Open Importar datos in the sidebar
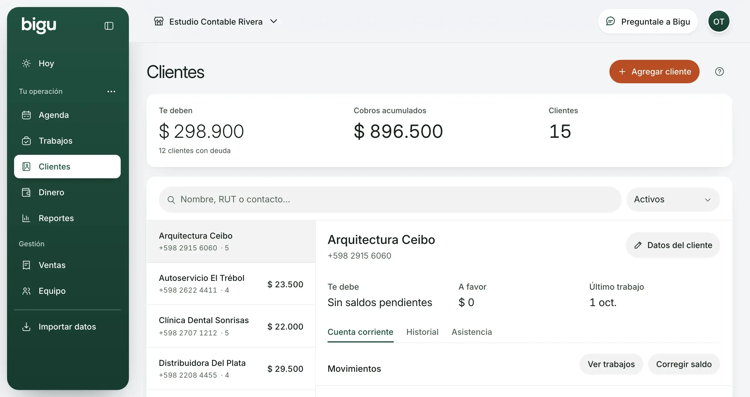 pos(67,327)
